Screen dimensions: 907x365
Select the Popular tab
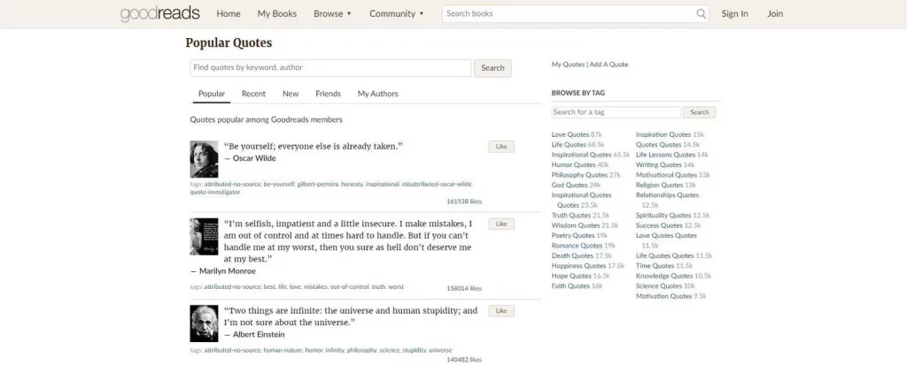[x=212, y=94]
